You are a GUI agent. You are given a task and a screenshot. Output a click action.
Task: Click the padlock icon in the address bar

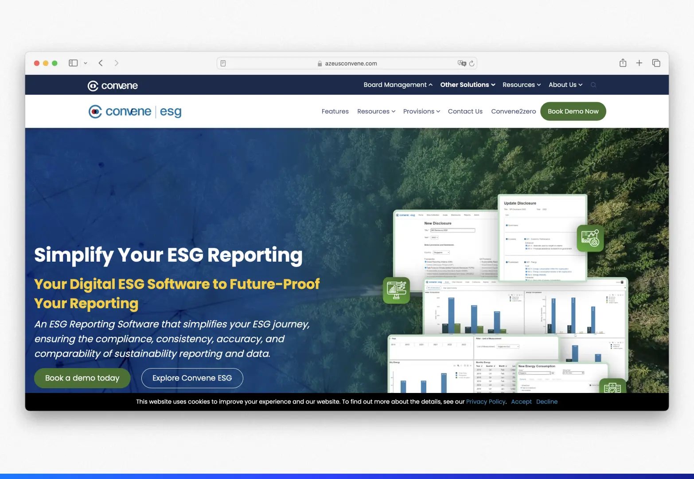click(320, 63)
